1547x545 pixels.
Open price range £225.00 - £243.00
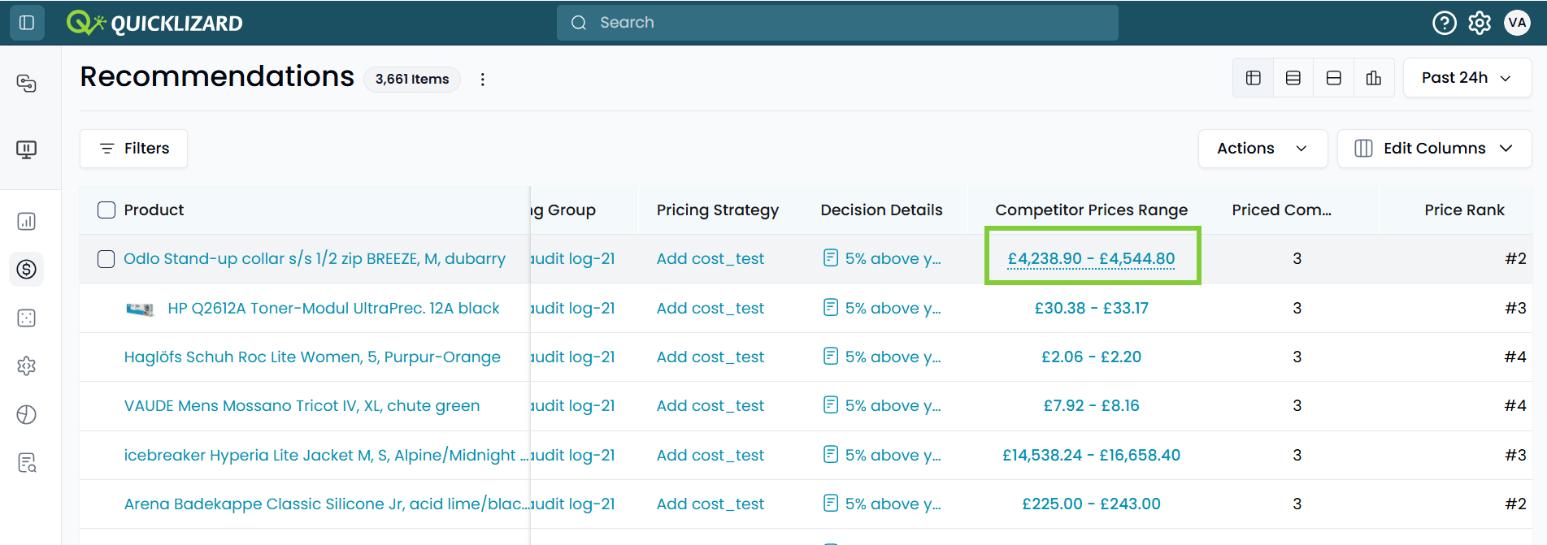pos(1091,504)
